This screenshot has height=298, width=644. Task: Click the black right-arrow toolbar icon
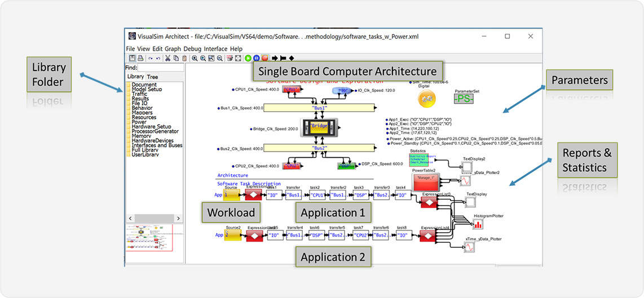coord(275,58)
